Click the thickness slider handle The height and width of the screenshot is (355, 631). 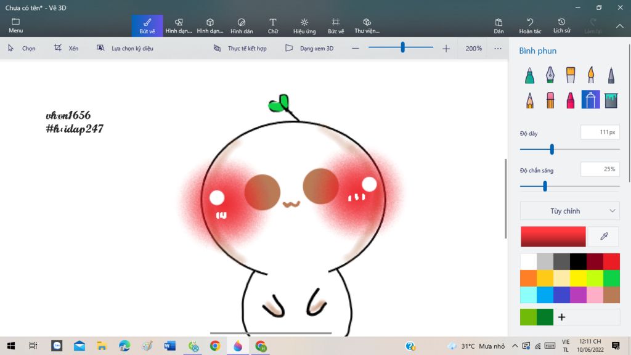click(552, 149)
